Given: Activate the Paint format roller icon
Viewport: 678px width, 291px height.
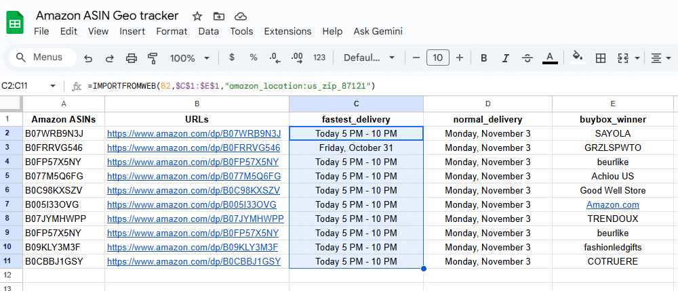Looking at the screenshot, I should click(x=153, y=58).
